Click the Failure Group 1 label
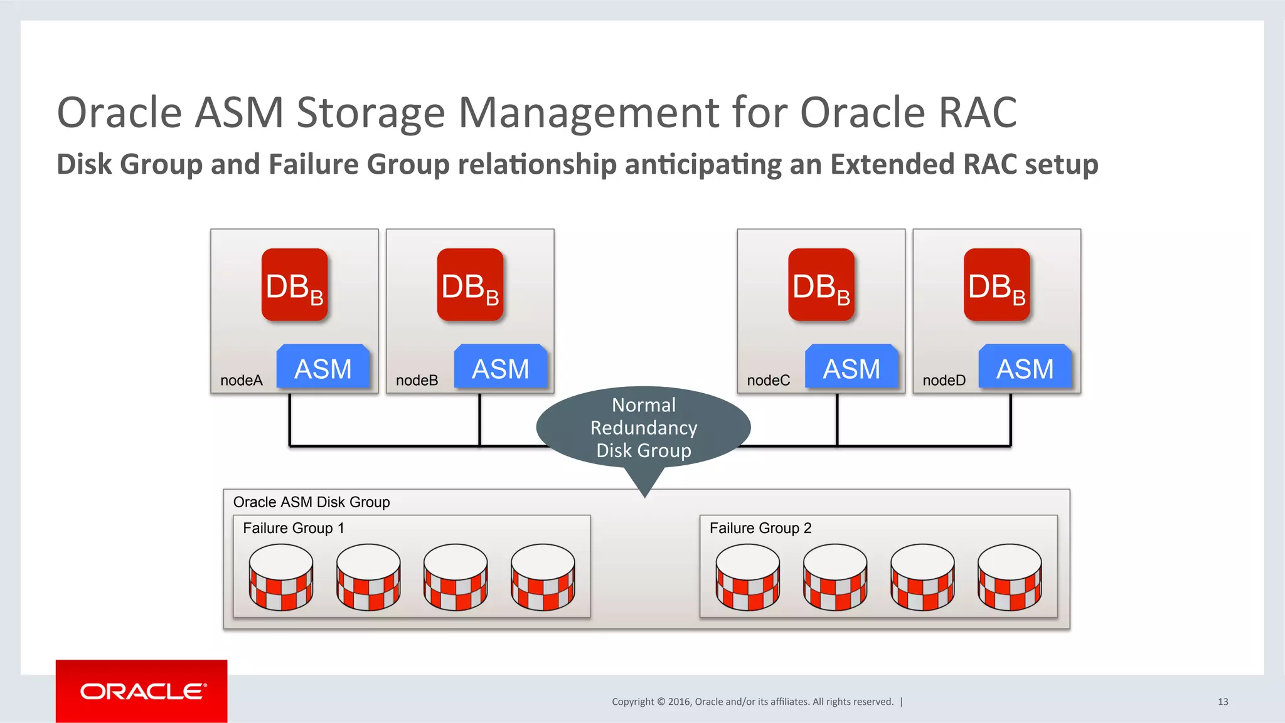1285x723 pixels. 293,528
